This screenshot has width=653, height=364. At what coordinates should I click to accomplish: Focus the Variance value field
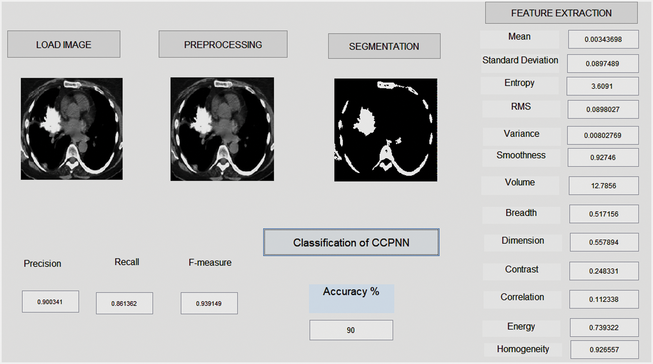click(x=603, y=135)
